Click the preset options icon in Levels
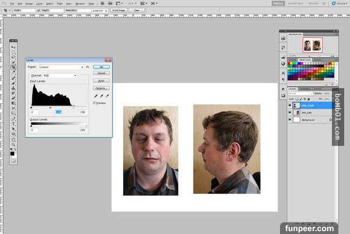Screen dimensions: 350x234 (x=87, y=67)
